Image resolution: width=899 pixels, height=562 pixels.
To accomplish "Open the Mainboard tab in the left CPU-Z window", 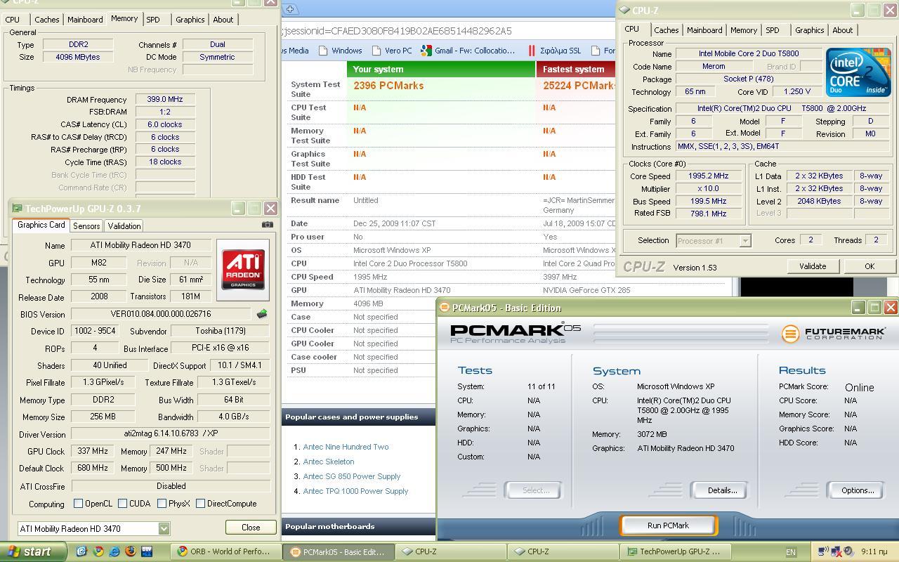I will 85,20.
